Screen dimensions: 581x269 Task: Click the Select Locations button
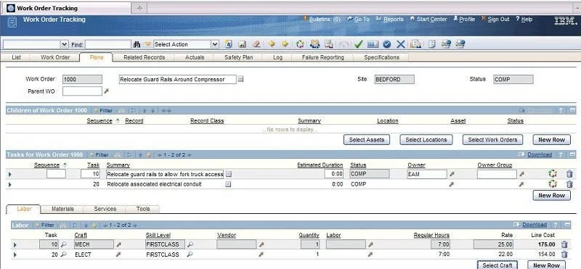(x=426, y=140)
